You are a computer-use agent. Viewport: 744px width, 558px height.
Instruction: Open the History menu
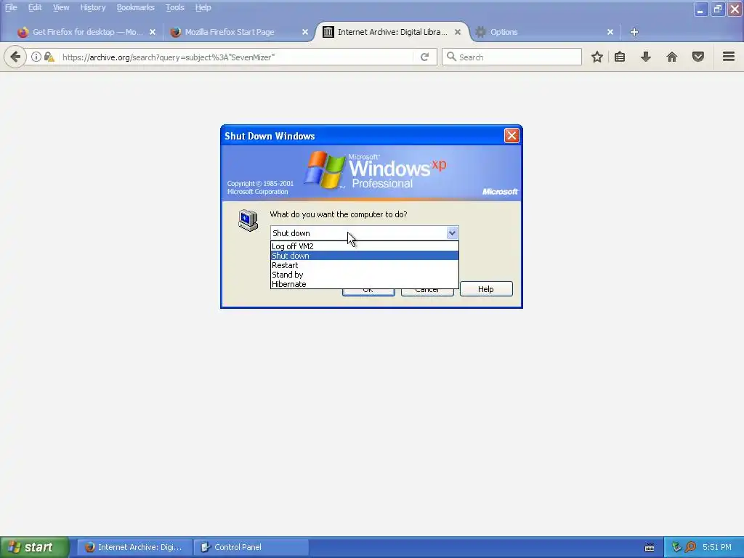[92, 7]
